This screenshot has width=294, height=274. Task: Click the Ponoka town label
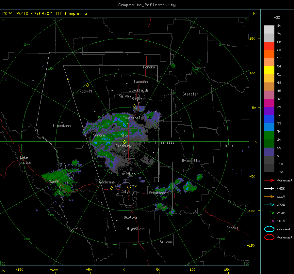pyautogui.click(x=149, y=67)
